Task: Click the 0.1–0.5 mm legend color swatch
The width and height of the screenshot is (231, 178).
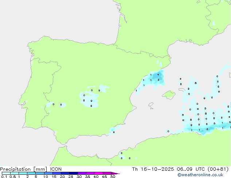Action: coord(6,173)
